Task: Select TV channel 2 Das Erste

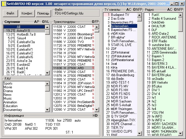Action: coord(120,19)
